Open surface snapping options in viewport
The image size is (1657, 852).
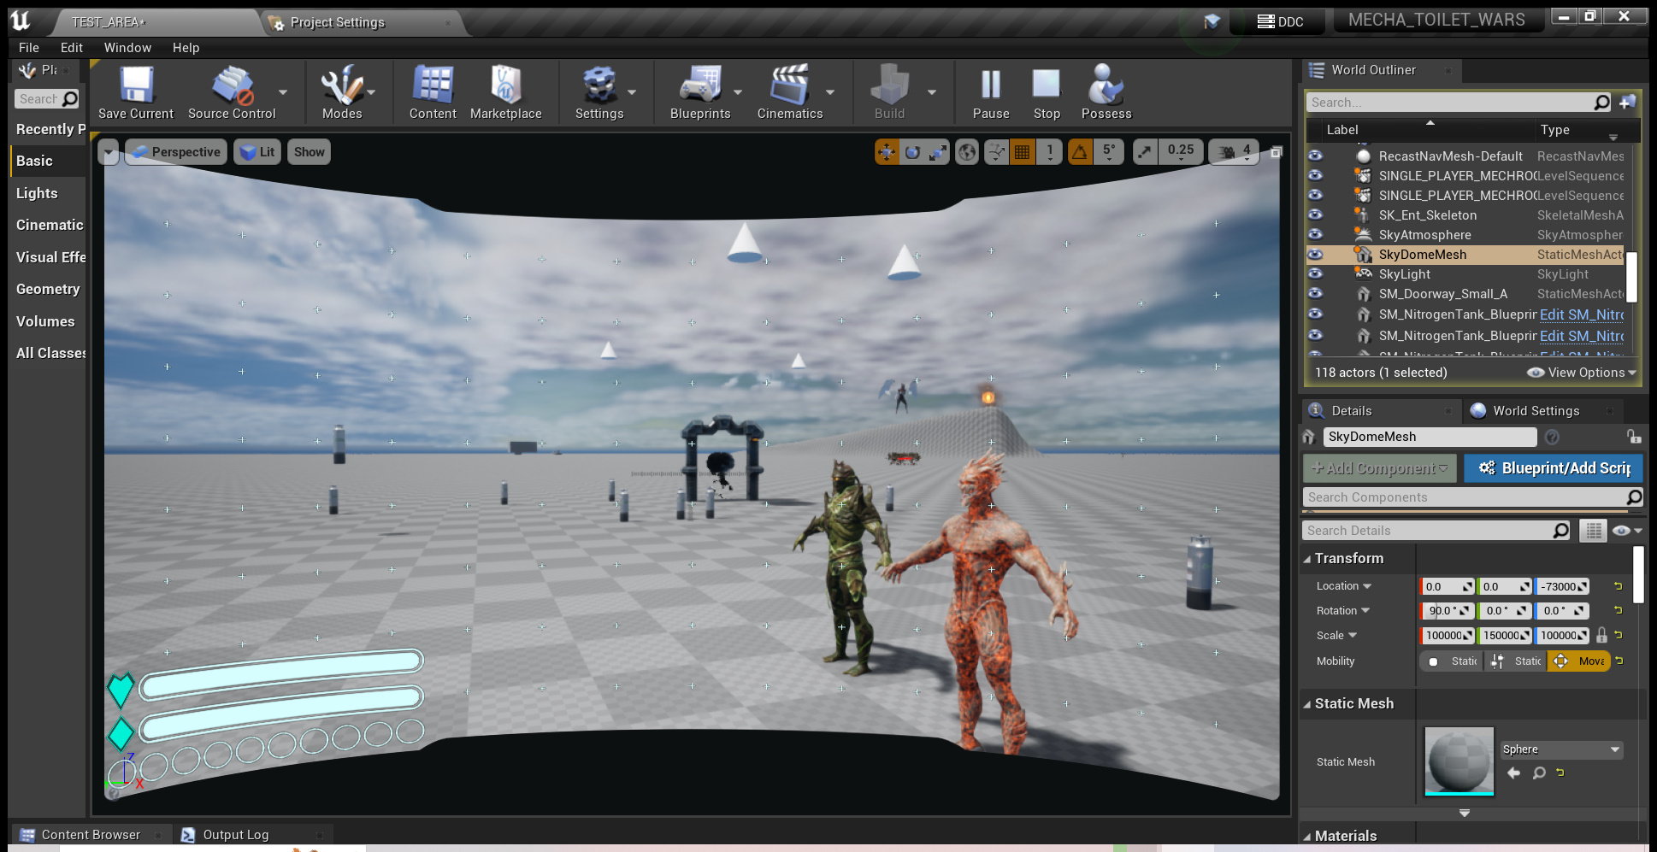pyautogui.click(x=996, y=152)
